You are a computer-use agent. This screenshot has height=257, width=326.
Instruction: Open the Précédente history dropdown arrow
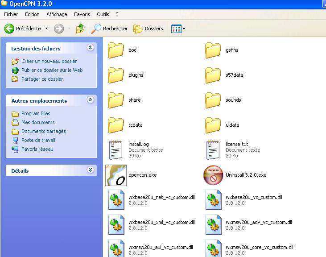pos(46,29)
